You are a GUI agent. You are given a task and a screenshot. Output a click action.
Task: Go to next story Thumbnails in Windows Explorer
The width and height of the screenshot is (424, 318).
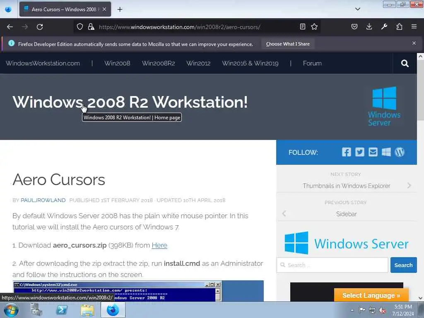[x=347, y=186]
